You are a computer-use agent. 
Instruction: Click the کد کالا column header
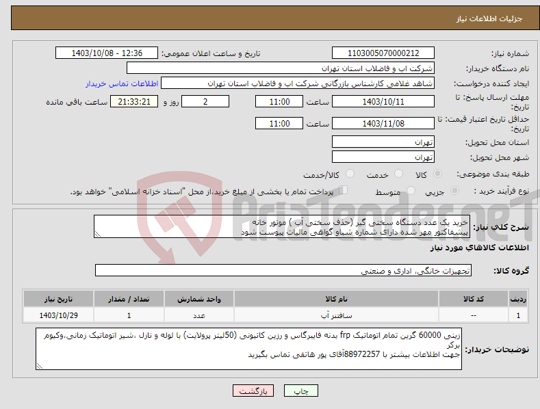coord(474,299)
